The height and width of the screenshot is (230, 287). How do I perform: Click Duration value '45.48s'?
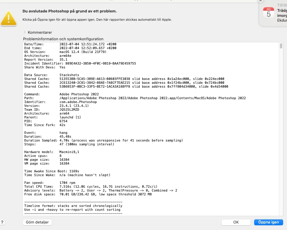(65, 136)
